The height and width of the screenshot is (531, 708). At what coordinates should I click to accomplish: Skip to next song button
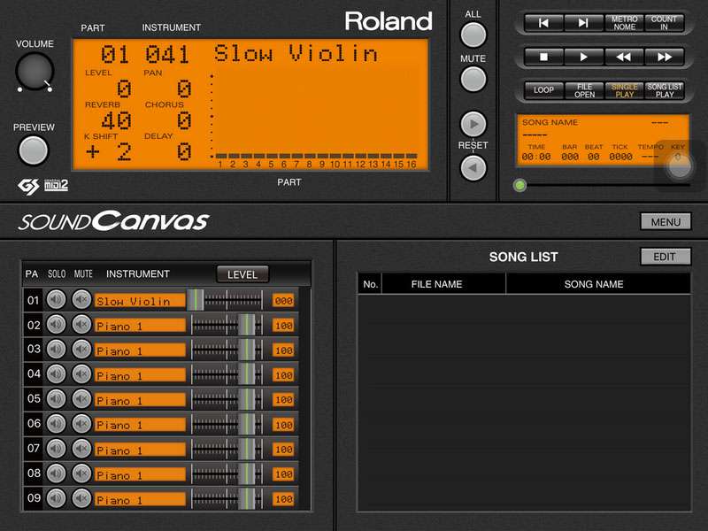(x=583, y=23)
